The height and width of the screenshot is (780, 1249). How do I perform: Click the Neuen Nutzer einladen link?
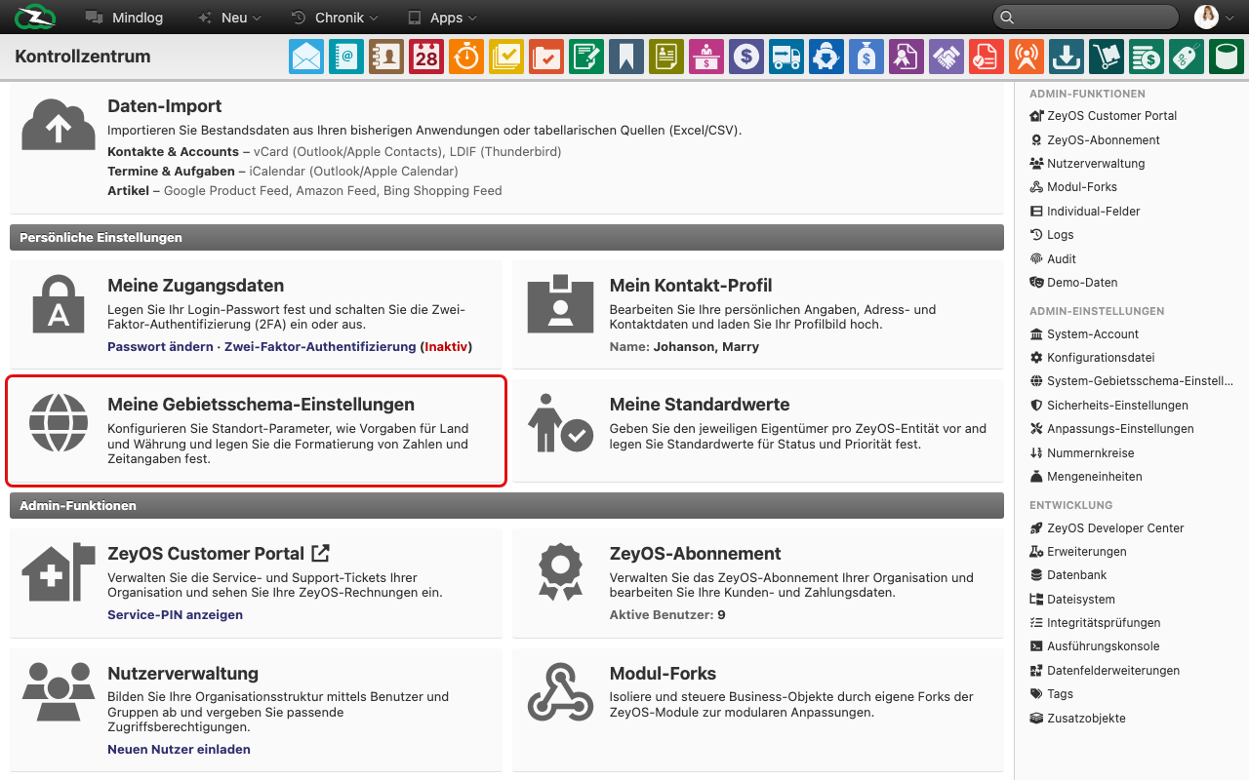point(179,749)
